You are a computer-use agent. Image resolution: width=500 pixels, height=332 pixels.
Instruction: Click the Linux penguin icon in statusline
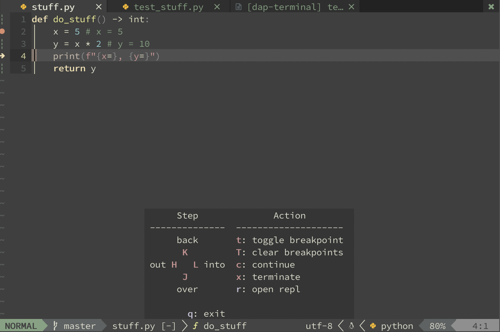(x=351, y=326)
